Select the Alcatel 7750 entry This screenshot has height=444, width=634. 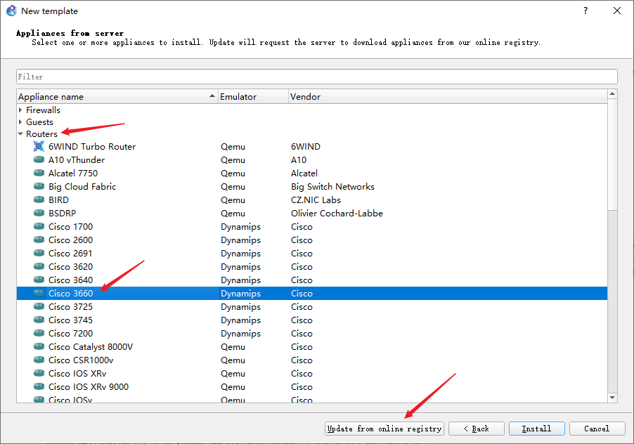(x=73, y=173)
